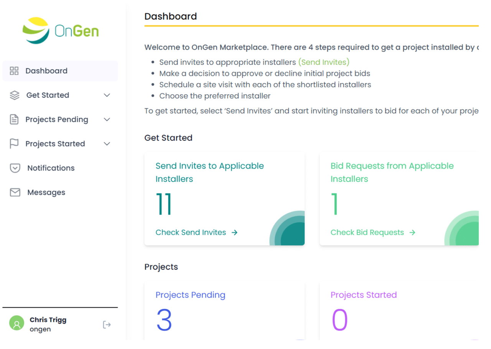Click the Check Send Invites link
The width and height of the screenshot is (491, 349).
click(191, 233)
